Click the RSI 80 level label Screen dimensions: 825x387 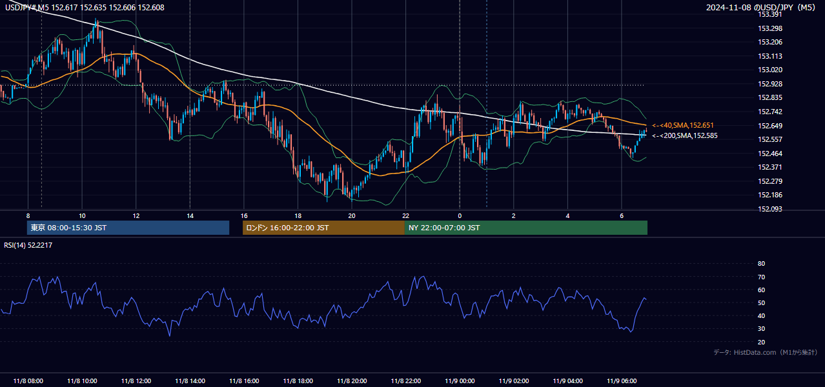pos(761,264)
